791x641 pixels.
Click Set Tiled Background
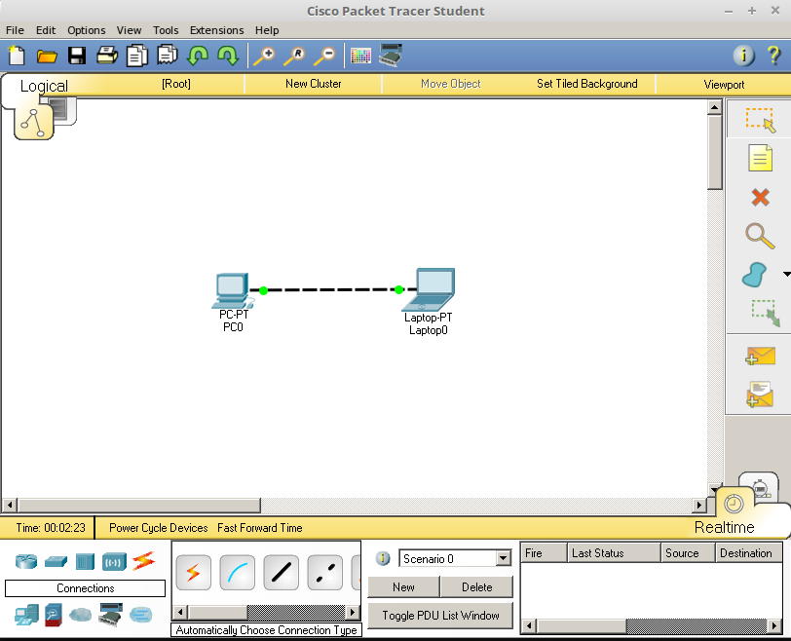coord(587,84)
